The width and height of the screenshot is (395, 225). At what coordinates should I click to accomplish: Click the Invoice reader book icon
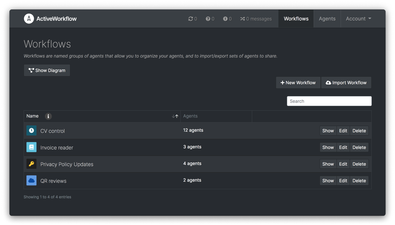(x=31, y=147)
